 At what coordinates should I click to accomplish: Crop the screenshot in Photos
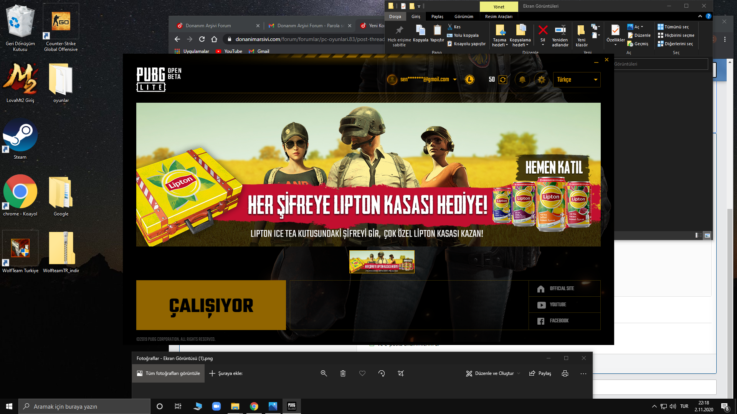pyautogui.click(x=401, y=373)
